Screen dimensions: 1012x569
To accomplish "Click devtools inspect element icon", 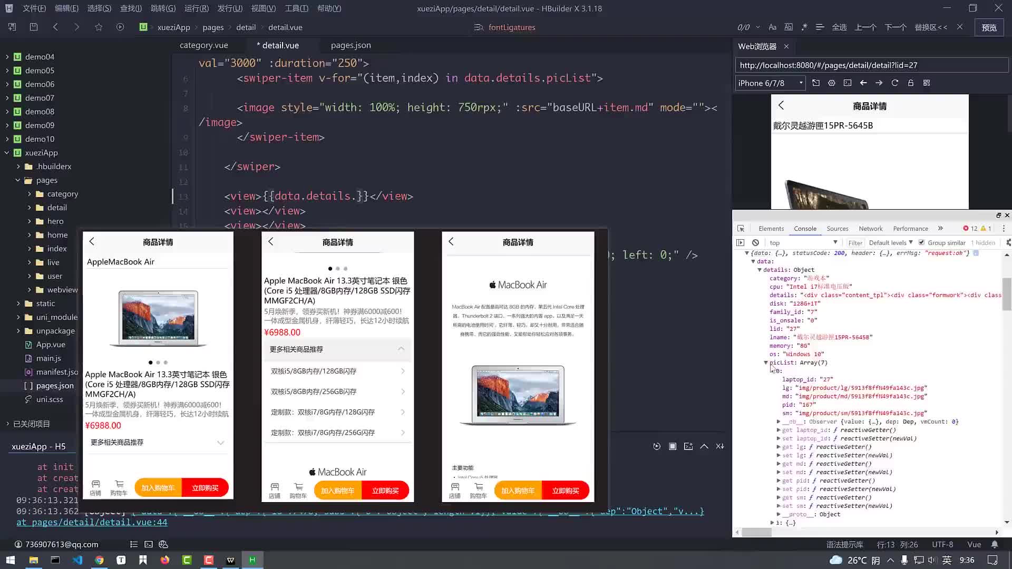I will pyautogui.click(x=741, y=229).
